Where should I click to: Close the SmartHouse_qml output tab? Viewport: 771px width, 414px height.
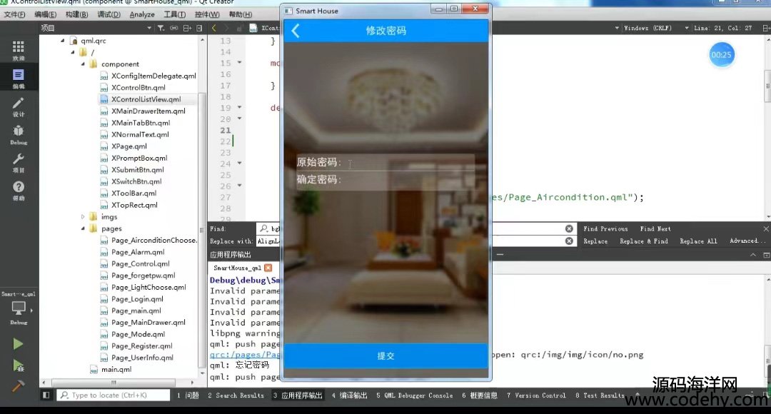pyautogui.click(x=268, y=268)
